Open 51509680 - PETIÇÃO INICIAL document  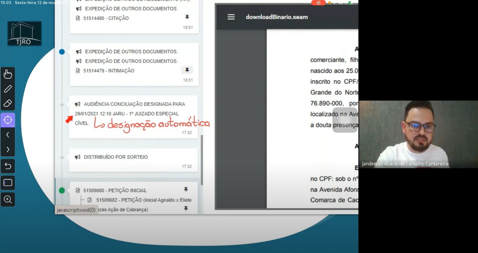pyautogui.click(x=115, y=190)
